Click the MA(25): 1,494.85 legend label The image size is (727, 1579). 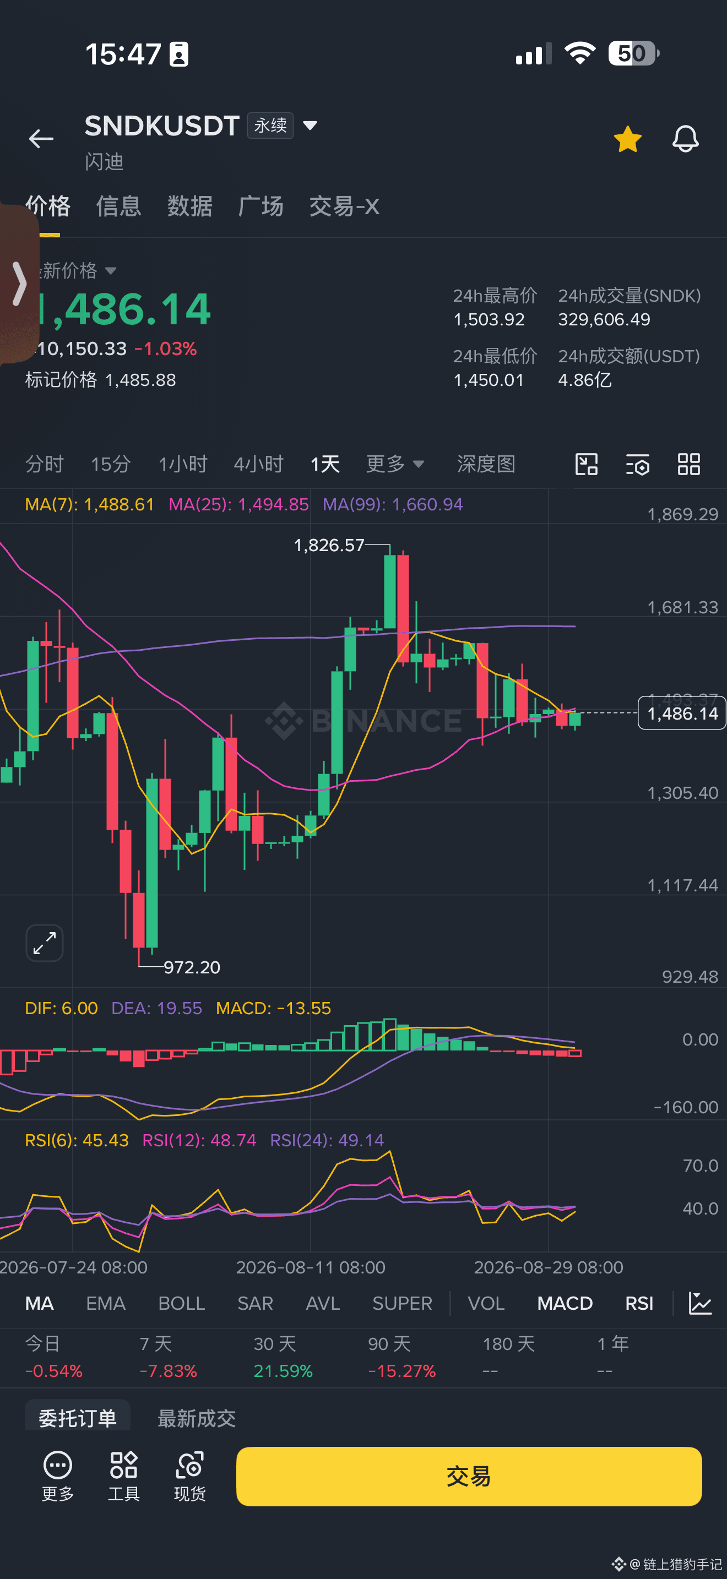click(238, 504)
